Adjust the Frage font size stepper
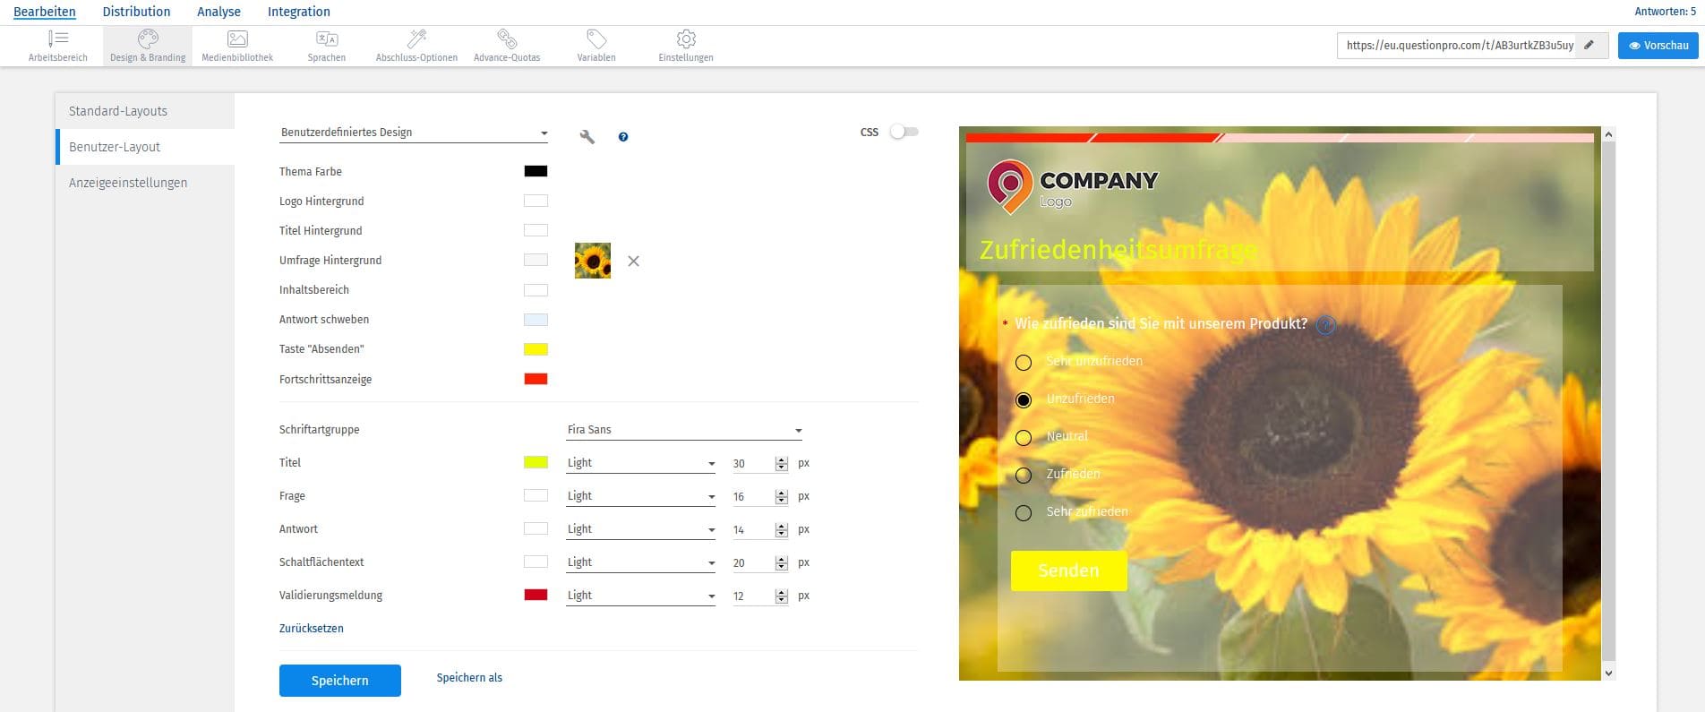1705x712 pixels. tap(782, 497)
